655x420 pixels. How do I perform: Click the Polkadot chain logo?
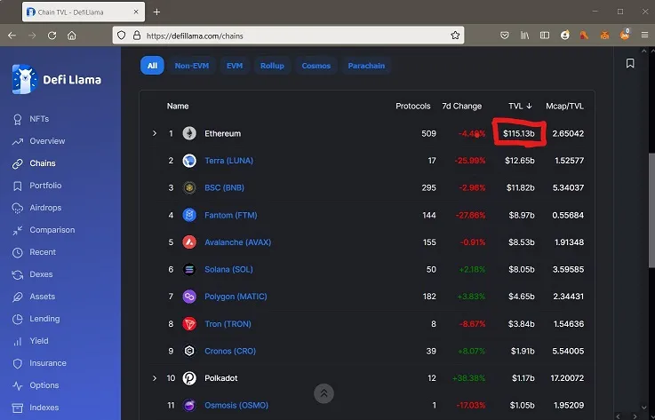(189, 378)
